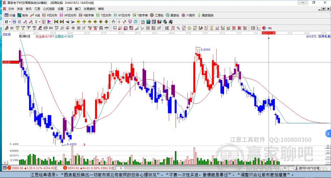Jump to first bar icon
331x178 pixels.
56,22
